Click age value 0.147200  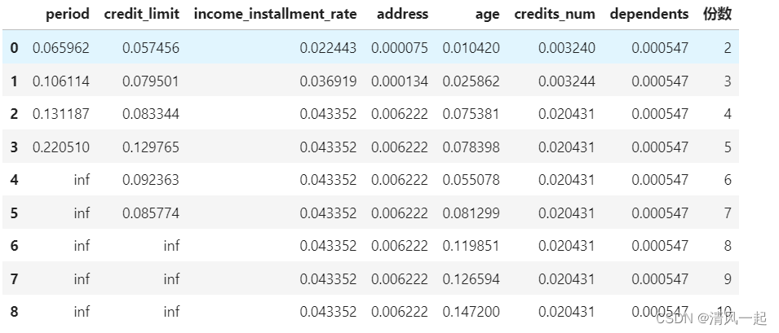point(471,312)
